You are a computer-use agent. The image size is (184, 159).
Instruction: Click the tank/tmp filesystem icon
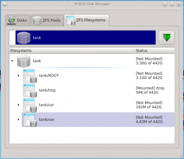tap(30, 90)
